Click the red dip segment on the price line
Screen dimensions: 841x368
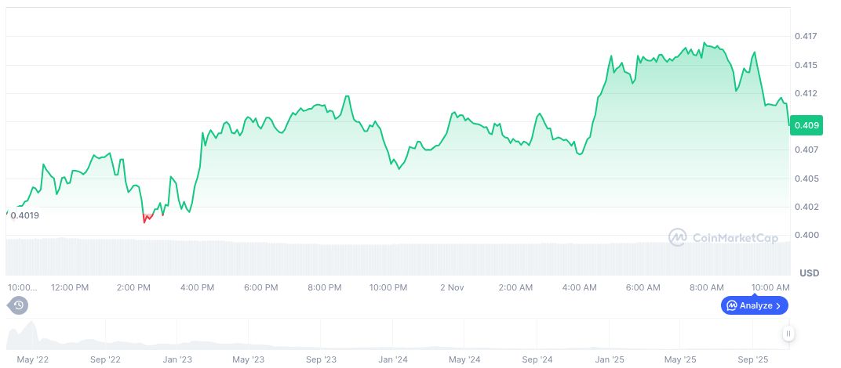coord(147,217)
